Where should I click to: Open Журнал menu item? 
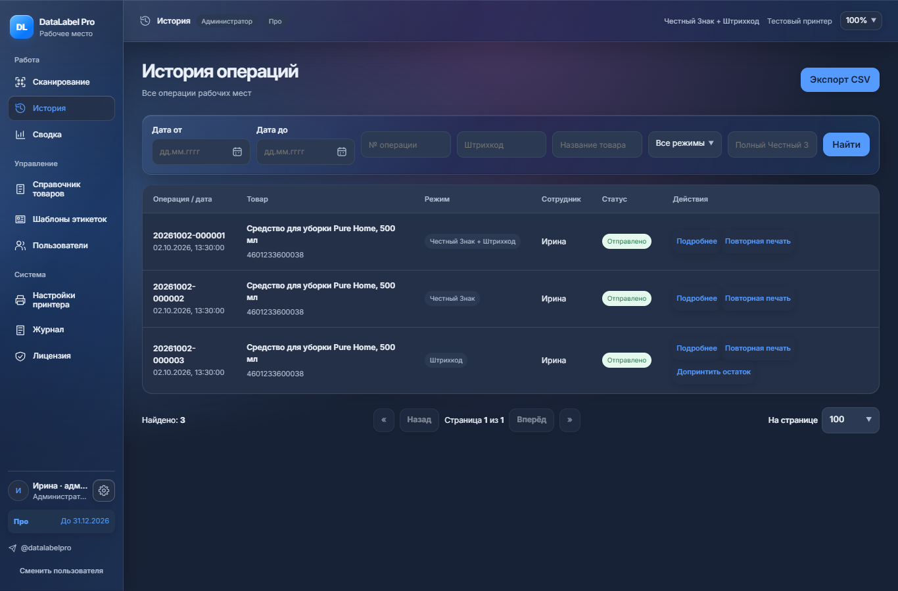[61, 330]
